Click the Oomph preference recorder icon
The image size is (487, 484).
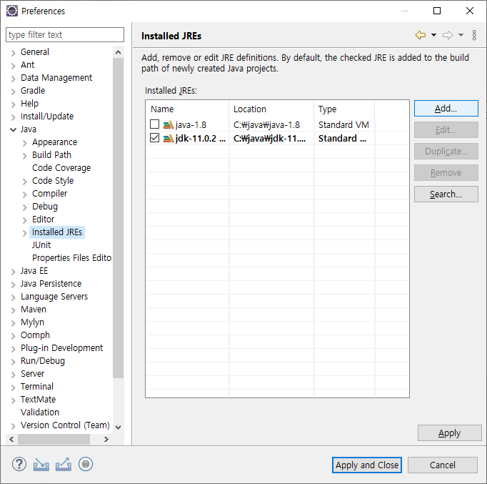coord(86,464)
